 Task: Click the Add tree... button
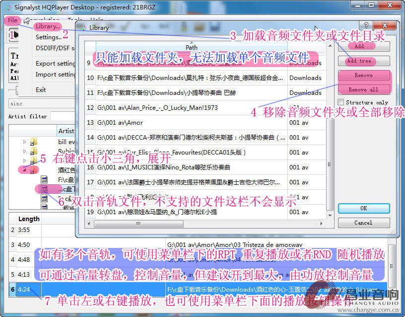(x=364, y=61)
